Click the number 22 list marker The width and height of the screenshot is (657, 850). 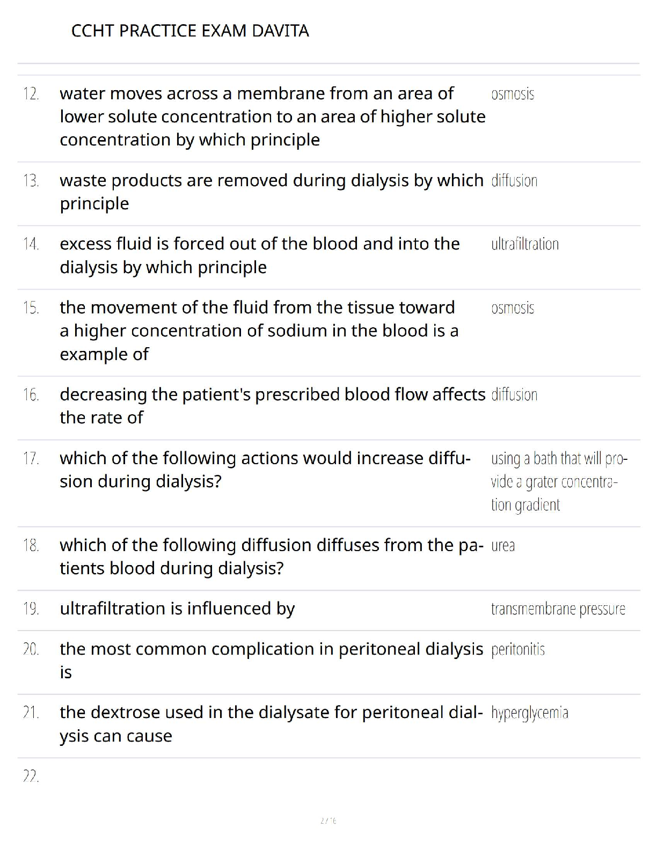click(31, 776)
